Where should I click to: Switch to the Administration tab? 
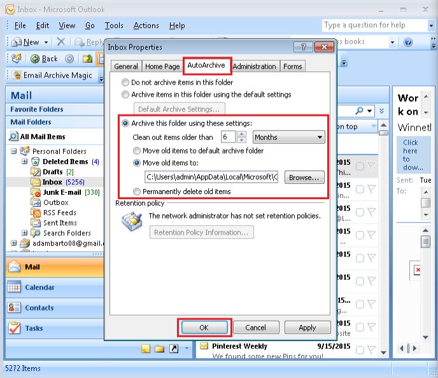(x=255, y=66)
